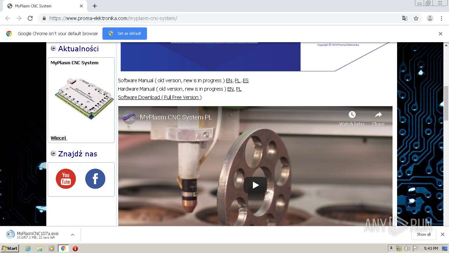Open the taskbar file explorer folder icon

pos(40,248)
